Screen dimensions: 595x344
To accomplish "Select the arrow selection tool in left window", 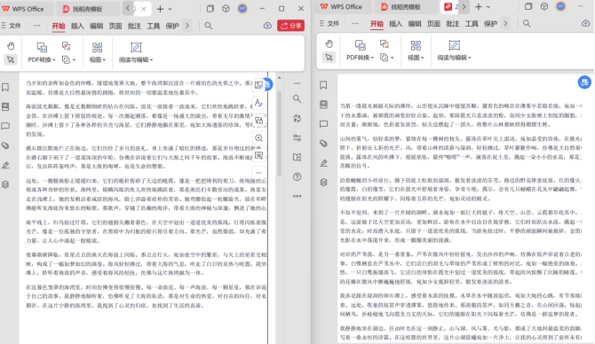I will pos(11,59).
